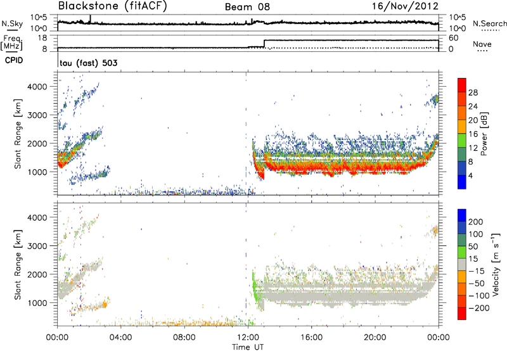This screenshot has height=351, width=507.
Task: Click the "N.Search" legend label
Action: (x=490, y=23)
